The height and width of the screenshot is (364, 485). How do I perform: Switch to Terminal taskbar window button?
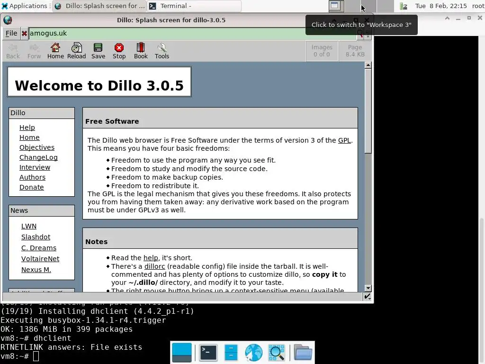(x=194, y=6)
